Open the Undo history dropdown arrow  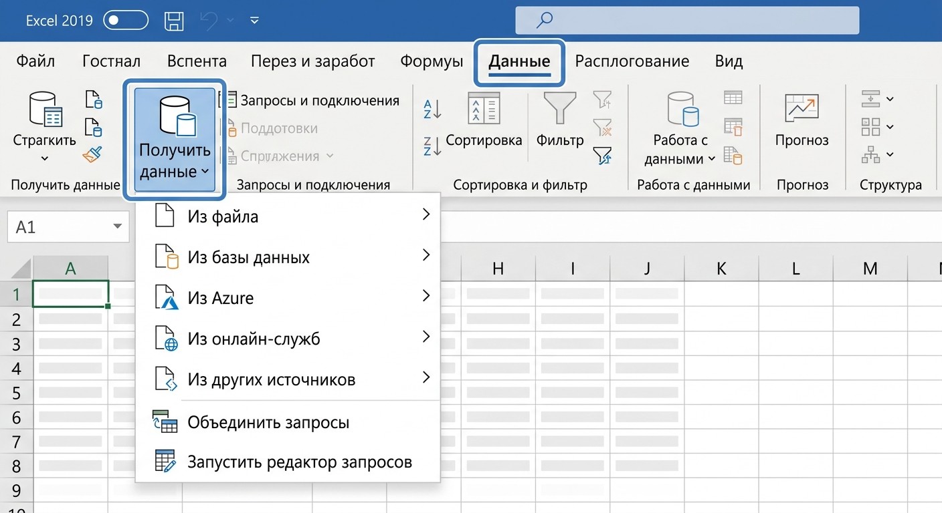pyautogui.click(x=231, y=21)
